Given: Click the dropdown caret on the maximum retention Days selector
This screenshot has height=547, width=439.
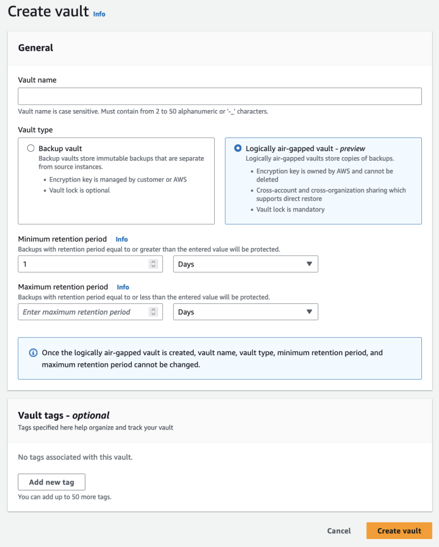Looking at the screenshot, I should (310, 312).
